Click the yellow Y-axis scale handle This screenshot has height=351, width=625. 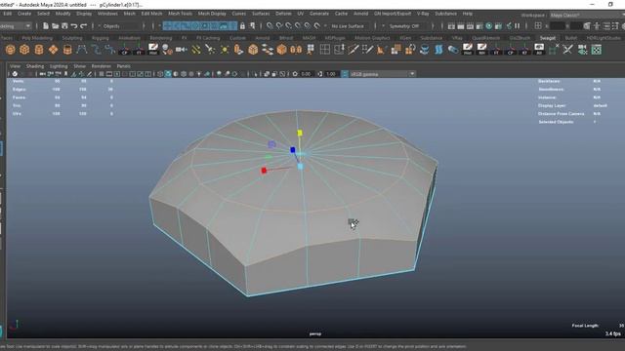[x=300, y=133]
